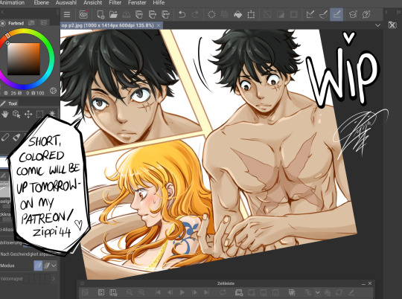Select the 'op p2.jpg' document tab
Viewport: 402px width, 299px height.
pos(108,25)
